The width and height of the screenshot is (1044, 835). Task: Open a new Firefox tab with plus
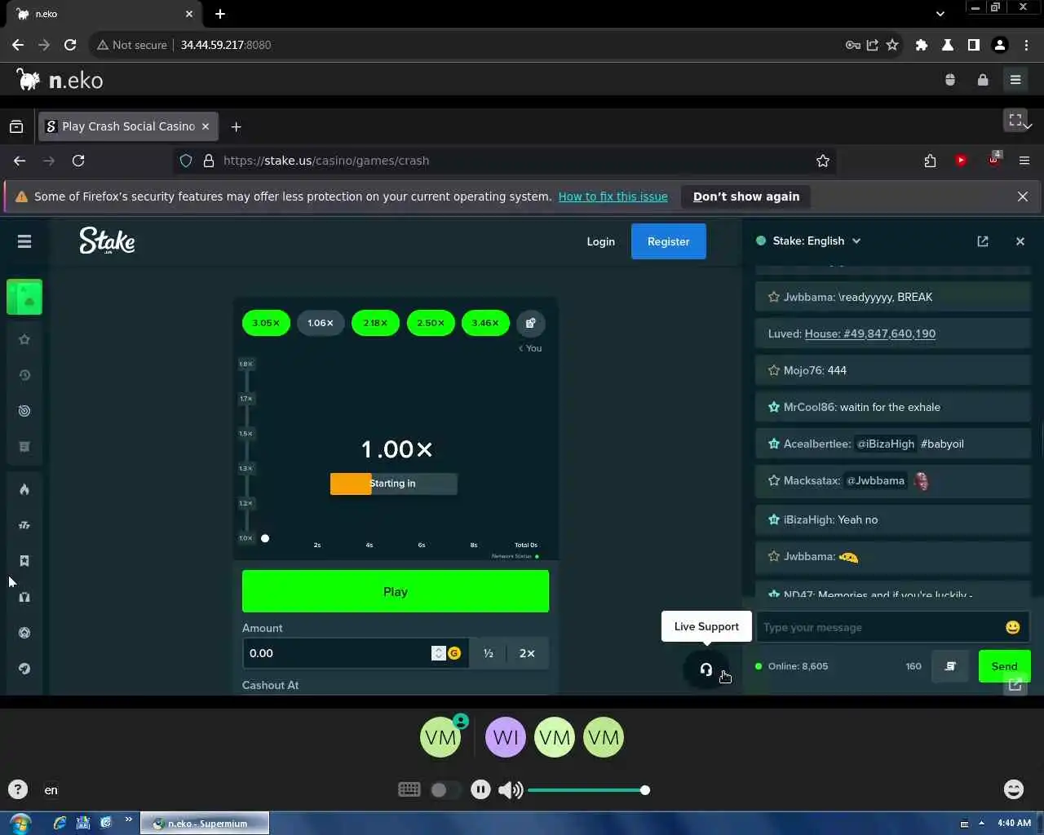(x=236, y=126)
